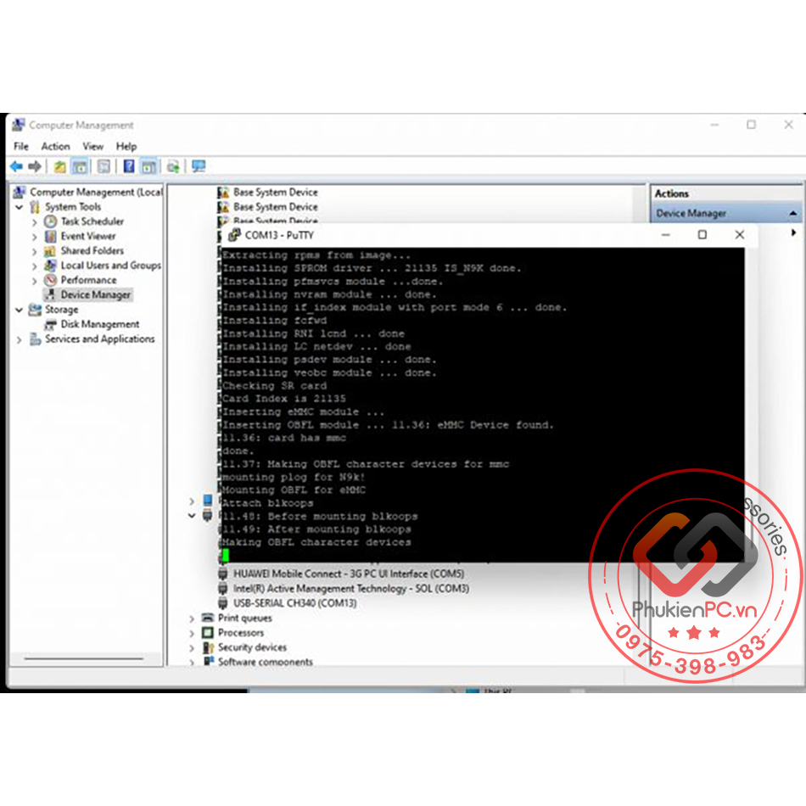Click the Software components label
This screenshot has width=806, height=806.
click(x=266, y=662)
